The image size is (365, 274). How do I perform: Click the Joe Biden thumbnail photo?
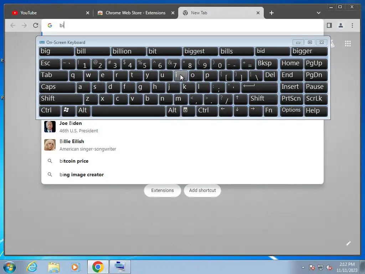pyautogui.click(x=50, y=127)
